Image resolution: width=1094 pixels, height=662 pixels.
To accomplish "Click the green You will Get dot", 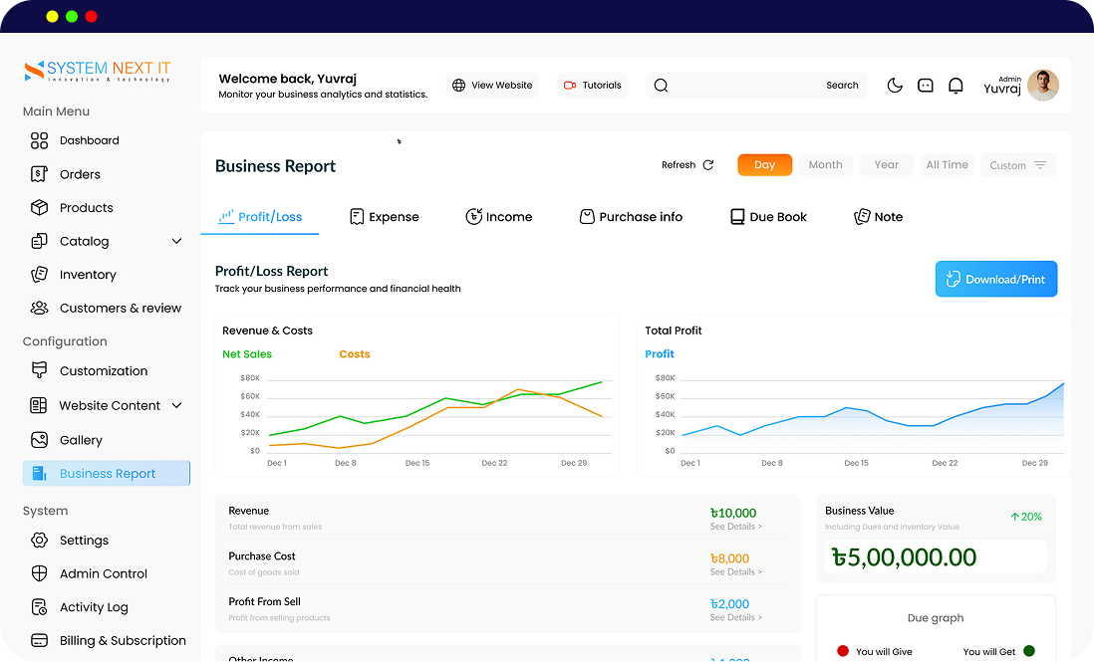I will [1029, 651].
